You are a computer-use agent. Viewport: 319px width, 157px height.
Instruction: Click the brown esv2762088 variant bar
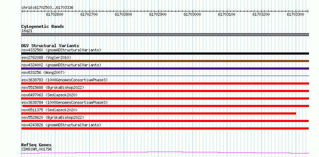coord(165,61)
